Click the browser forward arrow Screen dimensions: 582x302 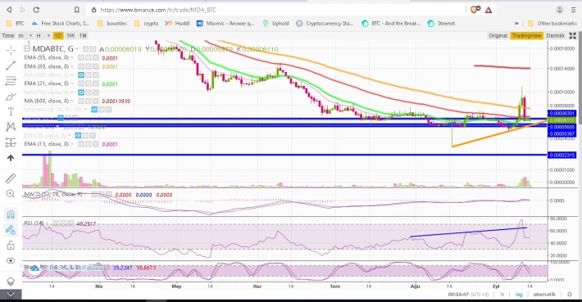23,10
